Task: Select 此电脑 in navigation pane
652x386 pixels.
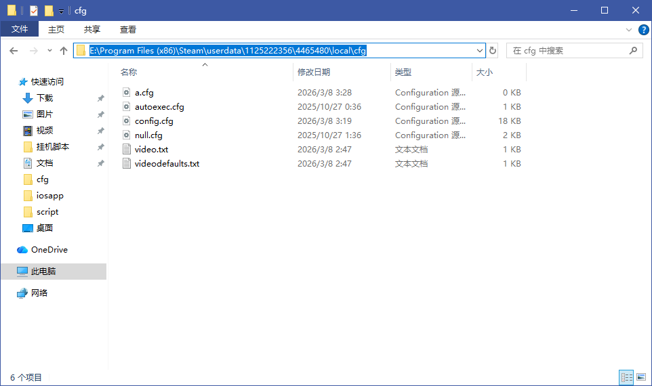Action: pyautogui.click(x=43, y=272)
